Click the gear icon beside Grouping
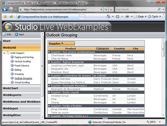The height and width of the screenshot is (126, 167). (x=12, y=74)
